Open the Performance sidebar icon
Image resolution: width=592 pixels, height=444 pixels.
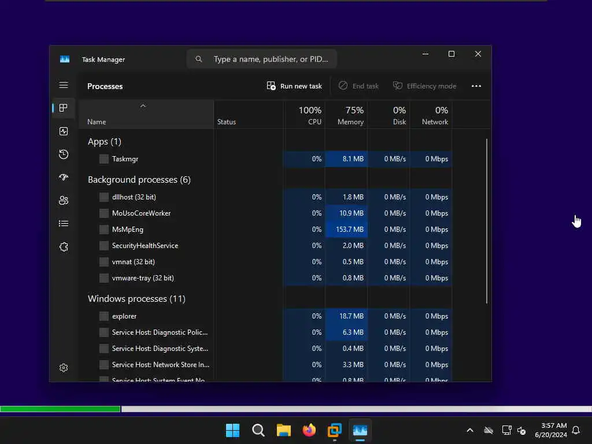[x=64, y=131]
